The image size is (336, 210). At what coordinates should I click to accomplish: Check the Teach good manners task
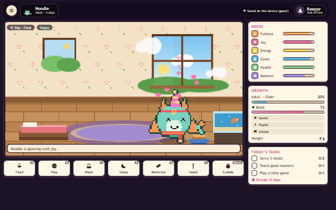[254, 166]
